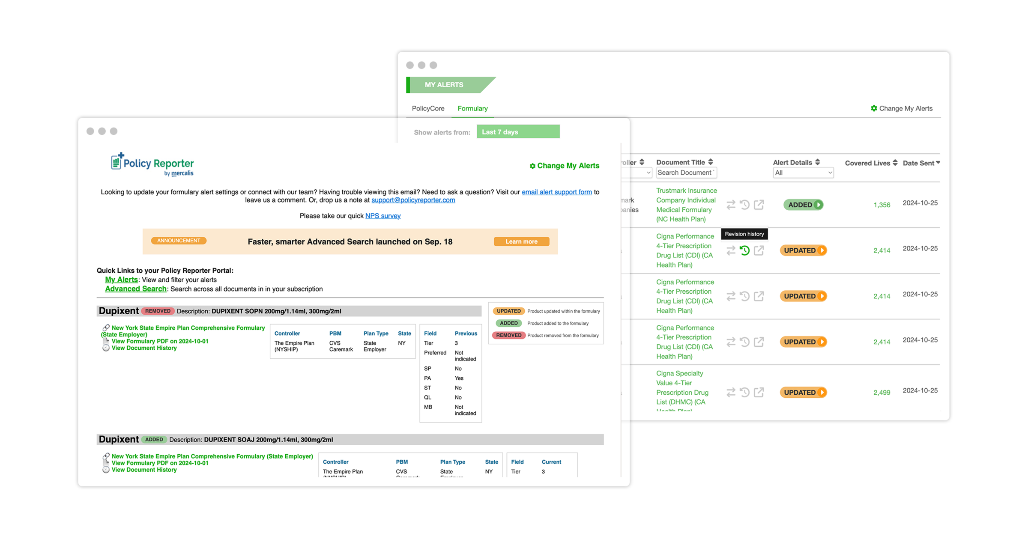Open the Alert Details 'All' dropdown
Screen dimensions: 1028x539
(803, 173)
